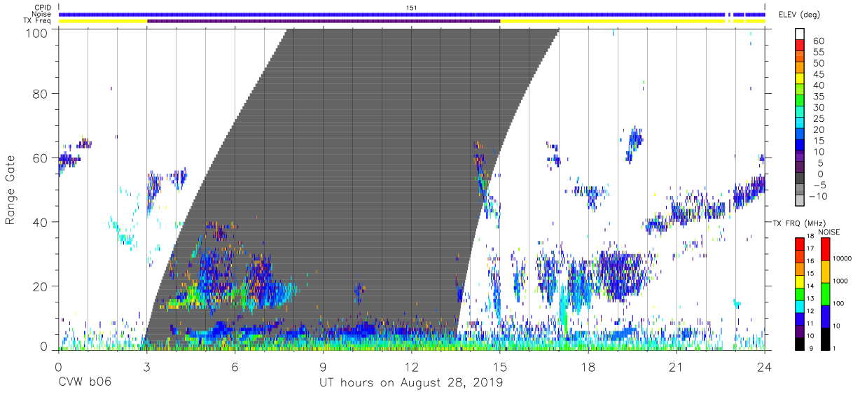
Task: Click the CVW b06 radar label
Action: pyautogui.click(x=85, y=383)
